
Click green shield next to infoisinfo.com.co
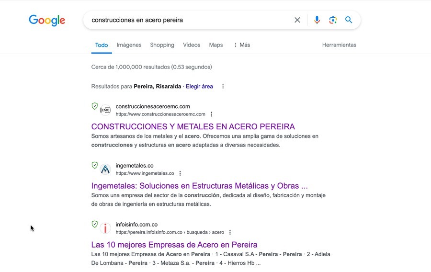pyautogui.click(x=94, y=224)
